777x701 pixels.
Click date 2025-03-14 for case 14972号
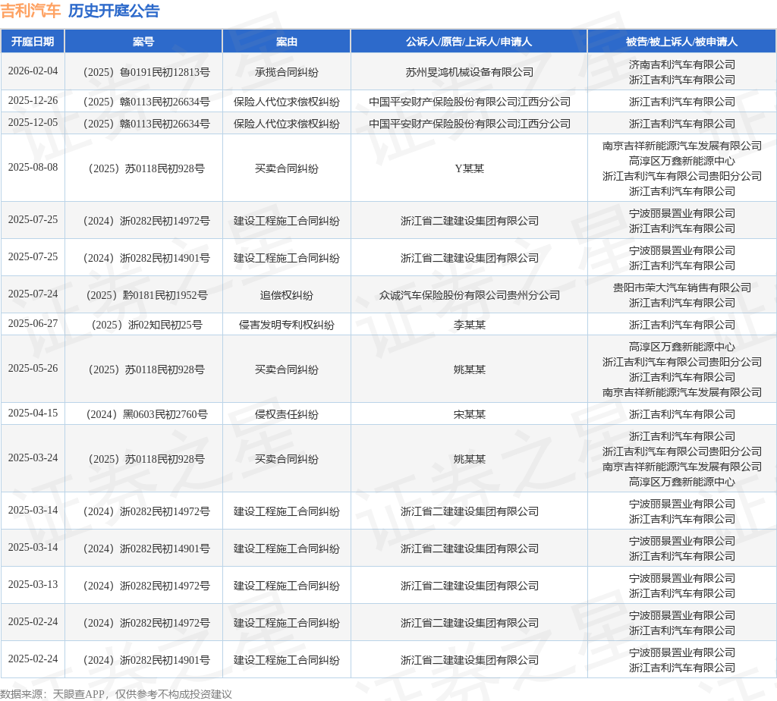click(33, 511)
